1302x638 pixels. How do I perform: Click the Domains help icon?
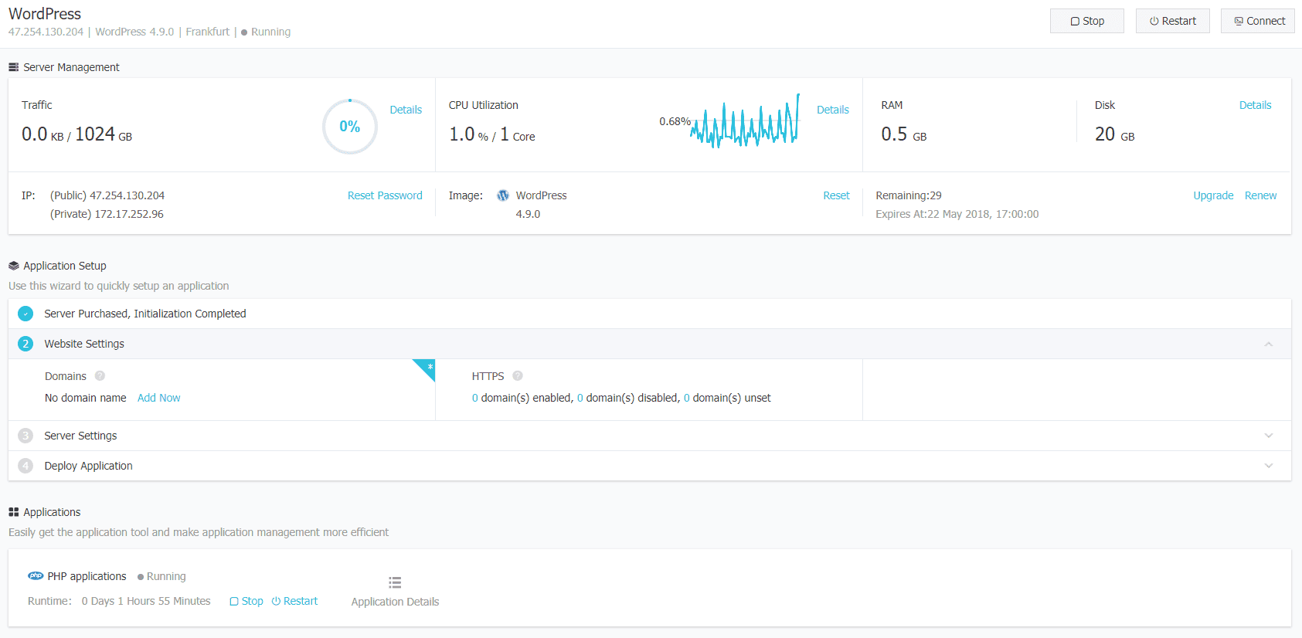pos(100,376)
